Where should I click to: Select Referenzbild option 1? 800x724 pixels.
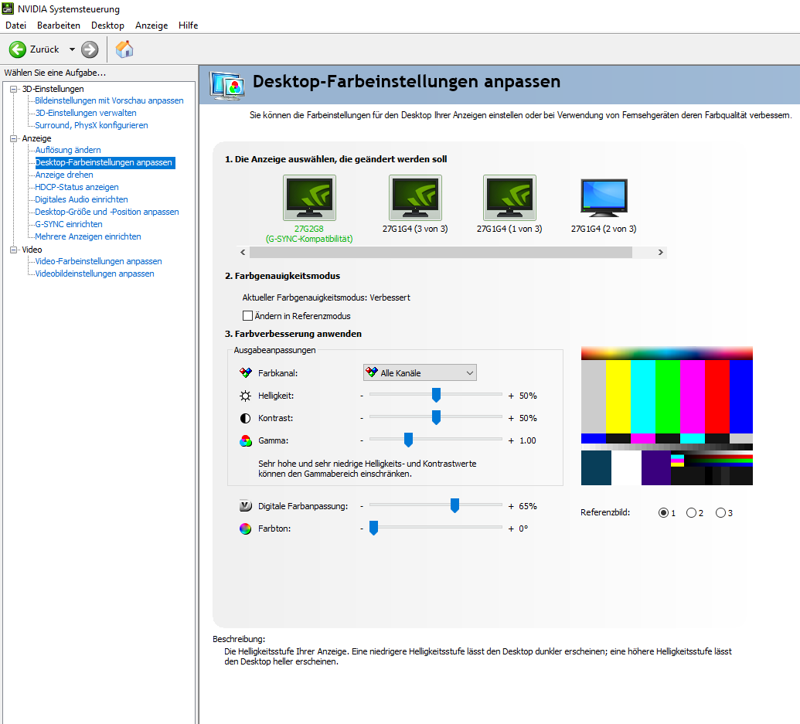click(x=663, y=512)
